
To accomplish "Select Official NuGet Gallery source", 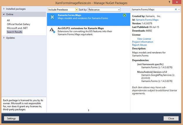I will [x=18, y=24].
